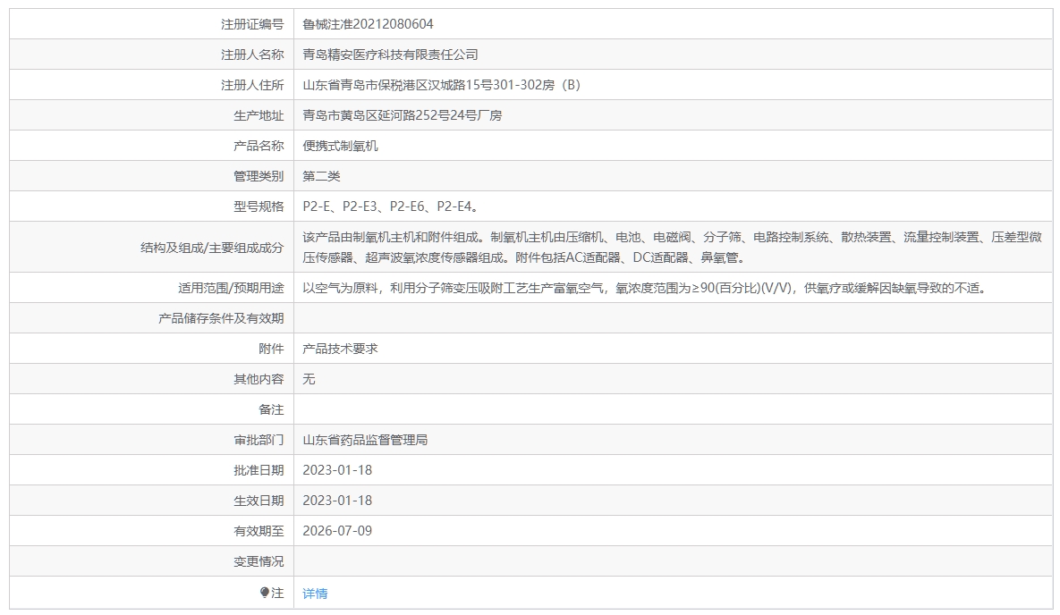Click the 批准日期 value 2023-01-18
Viewport: 1060px width, 615px height.
coord(337,470)
